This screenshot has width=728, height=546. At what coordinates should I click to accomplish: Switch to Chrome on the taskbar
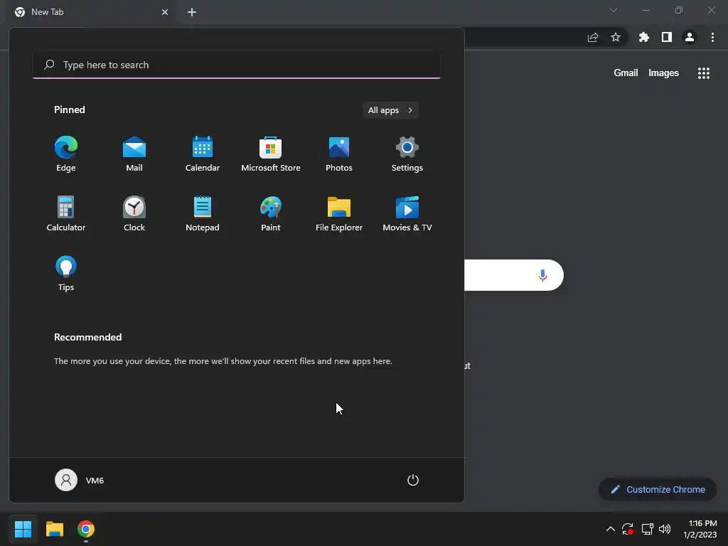(x=86, y=529)
